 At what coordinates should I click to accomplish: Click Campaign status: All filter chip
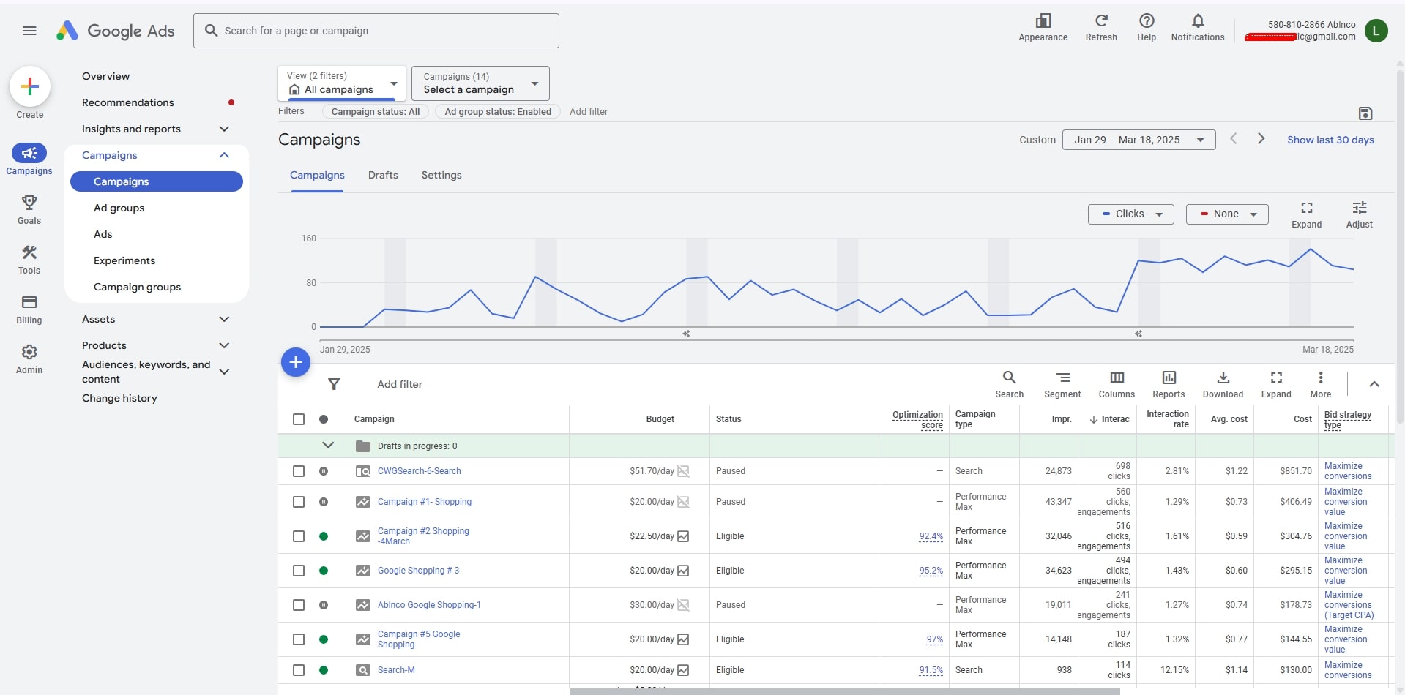tap(376, 111)
